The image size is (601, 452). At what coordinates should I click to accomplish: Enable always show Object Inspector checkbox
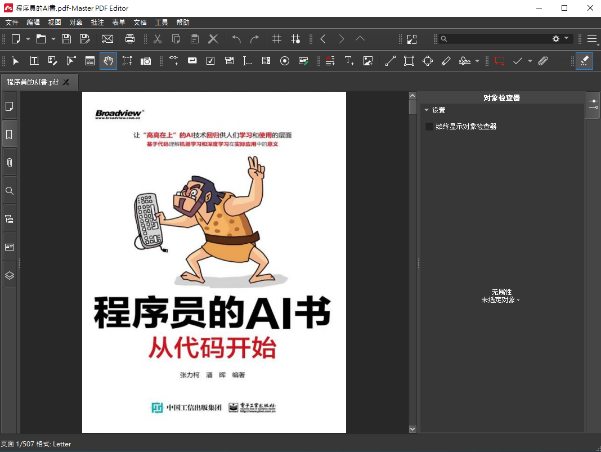430,127
